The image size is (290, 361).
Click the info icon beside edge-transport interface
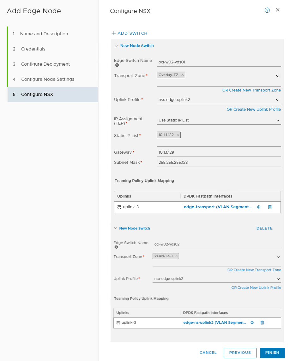point(258,207)
